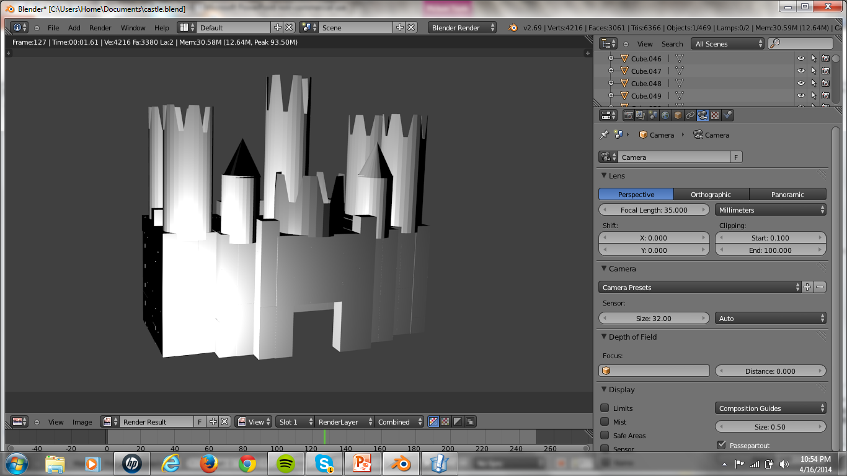Open the Scene properties tab

[x=652, y=115]
